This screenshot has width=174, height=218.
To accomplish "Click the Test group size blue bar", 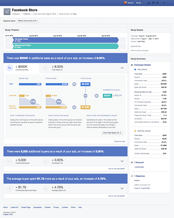I will (x=30, y=84).
